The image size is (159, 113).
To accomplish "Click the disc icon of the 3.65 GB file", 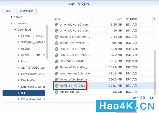I will pyautogui.click(x=56, y=25).
